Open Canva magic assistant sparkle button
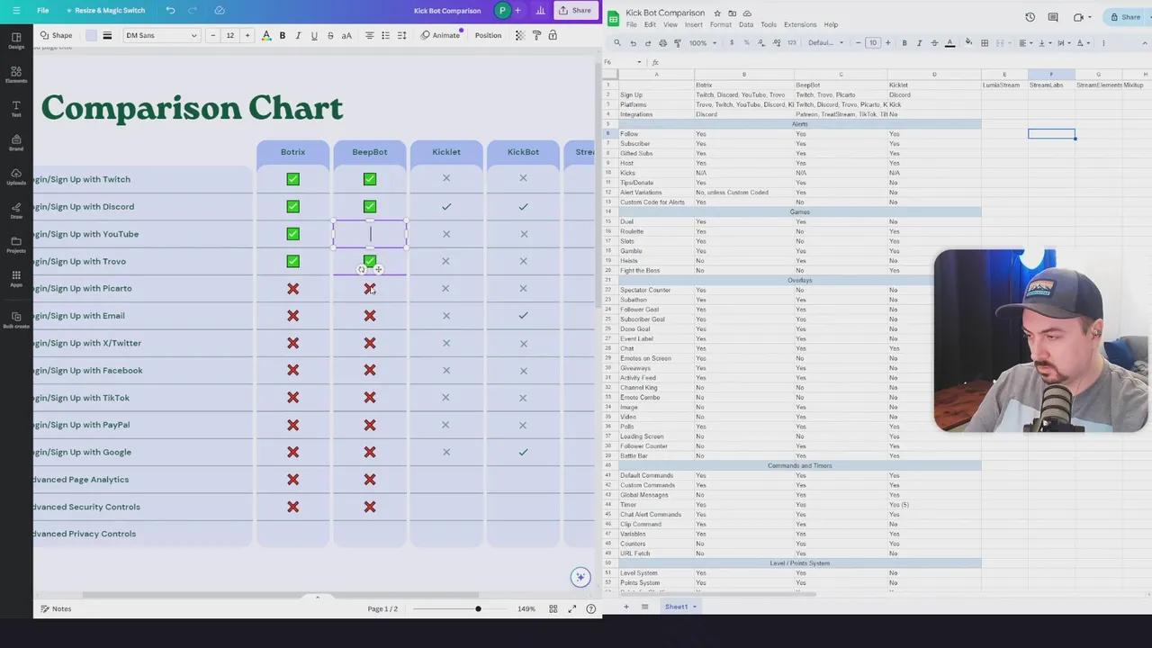The height and width of the screenshot is (648, 1152). (x=580, y=577)
